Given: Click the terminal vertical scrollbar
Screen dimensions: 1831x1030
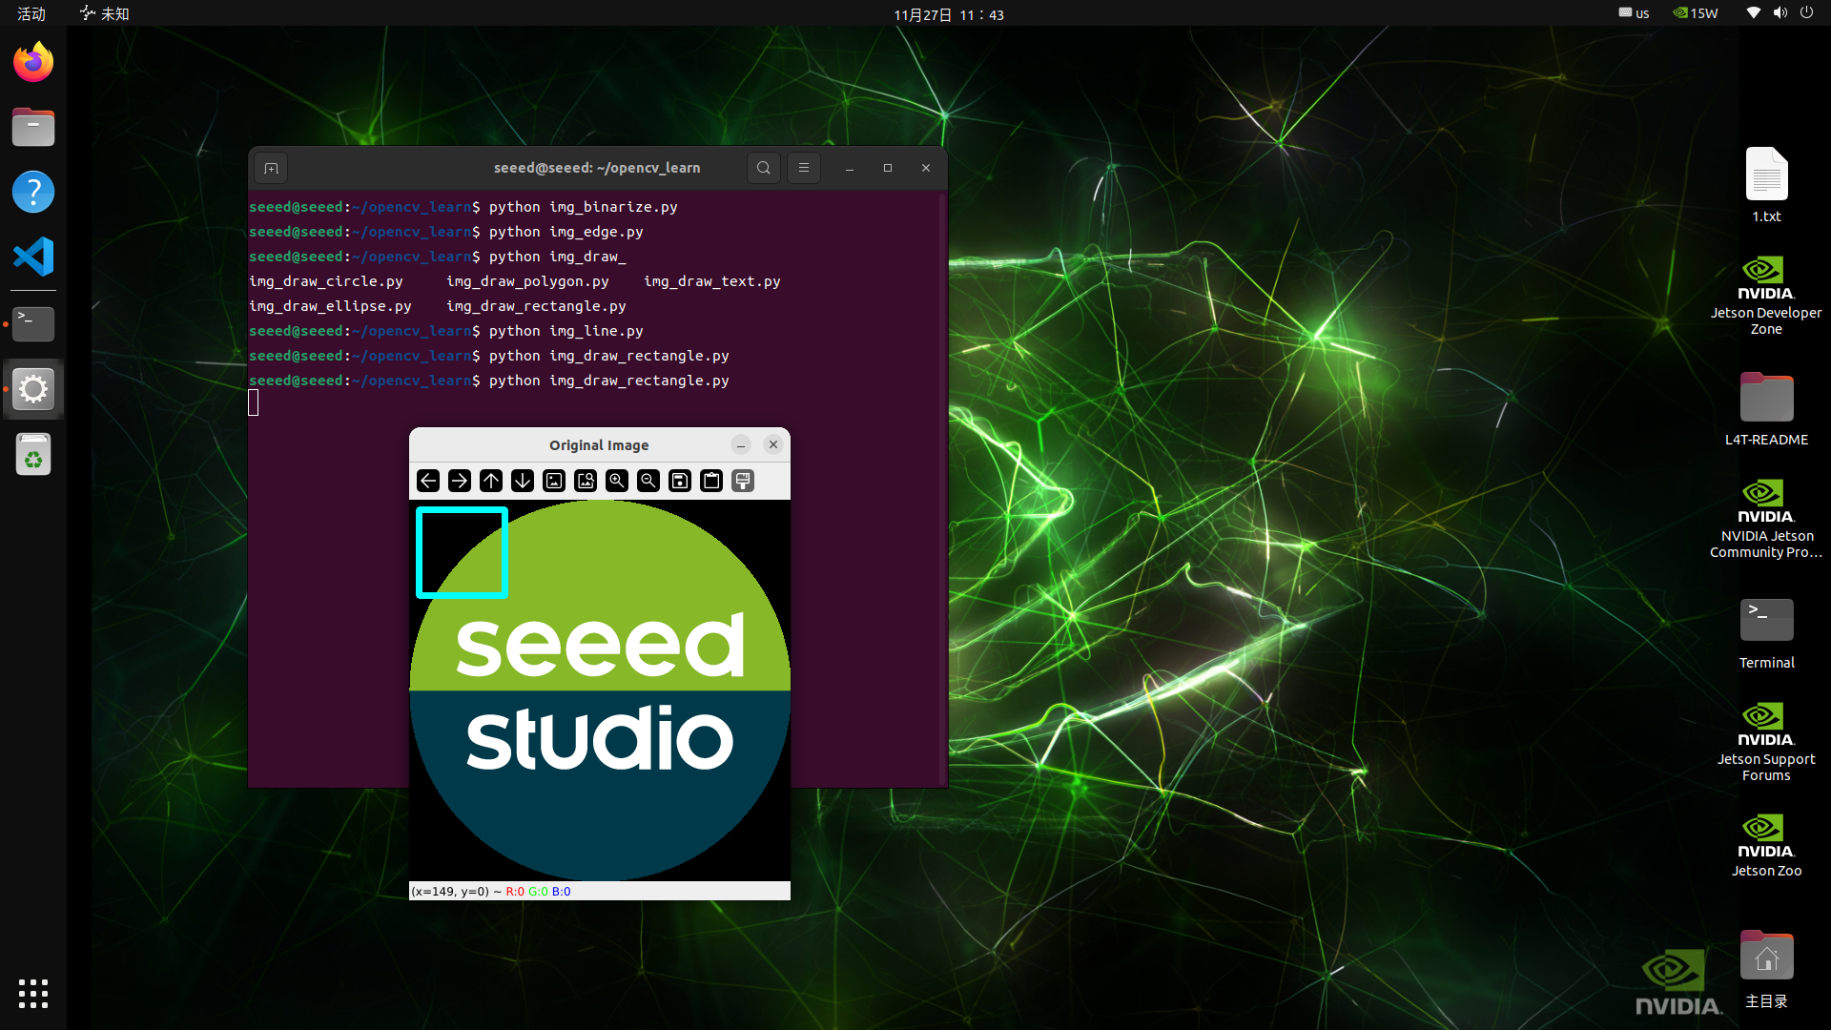Looking at the screenshot, I should [x=942, y=488].
